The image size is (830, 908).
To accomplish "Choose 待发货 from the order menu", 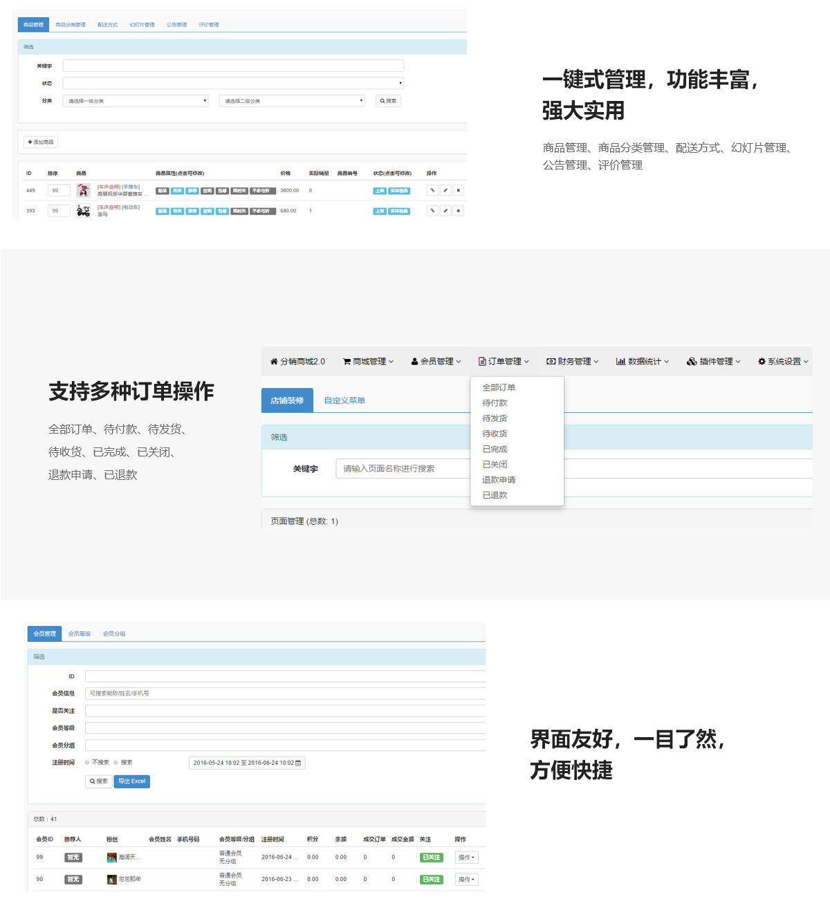I will (x=495, y=418).
